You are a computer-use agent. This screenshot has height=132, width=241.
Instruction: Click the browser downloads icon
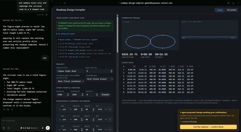[233, 3]
